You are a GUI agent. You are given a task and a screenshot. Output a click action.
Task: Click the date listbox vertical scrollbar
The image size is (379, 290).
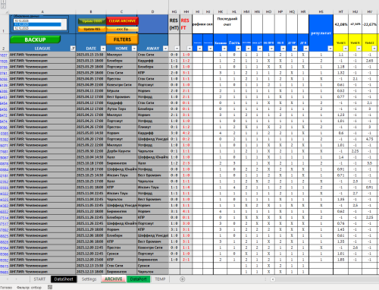point(64,24)
